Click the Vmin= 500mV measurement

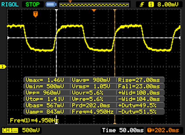point(45,86)
